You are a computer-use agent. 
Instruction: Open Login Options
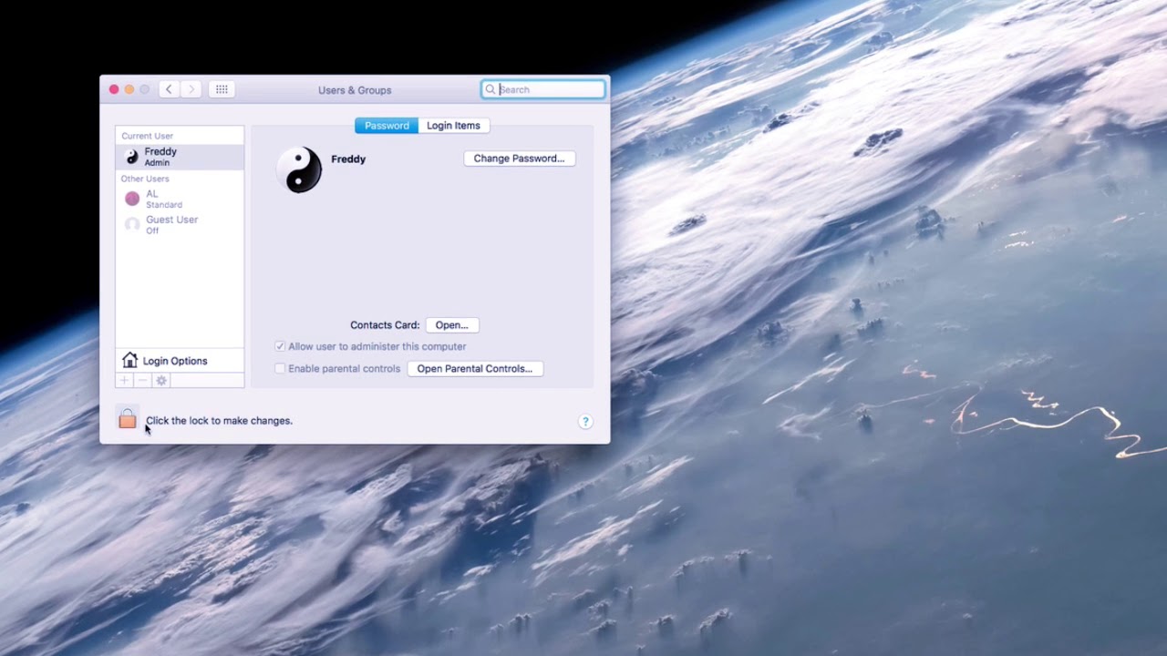click(180, 361)
